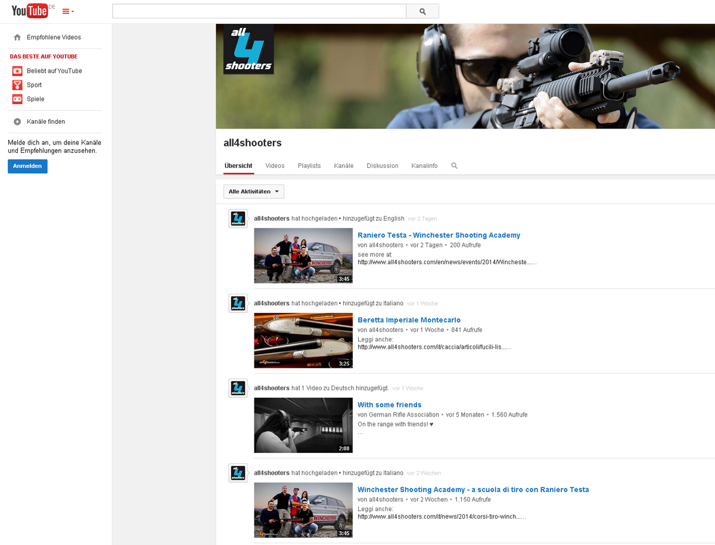Click channel avatar beside the Deutsch playlist entry
The height and width of the screenshot is (545, 715).
238,389
